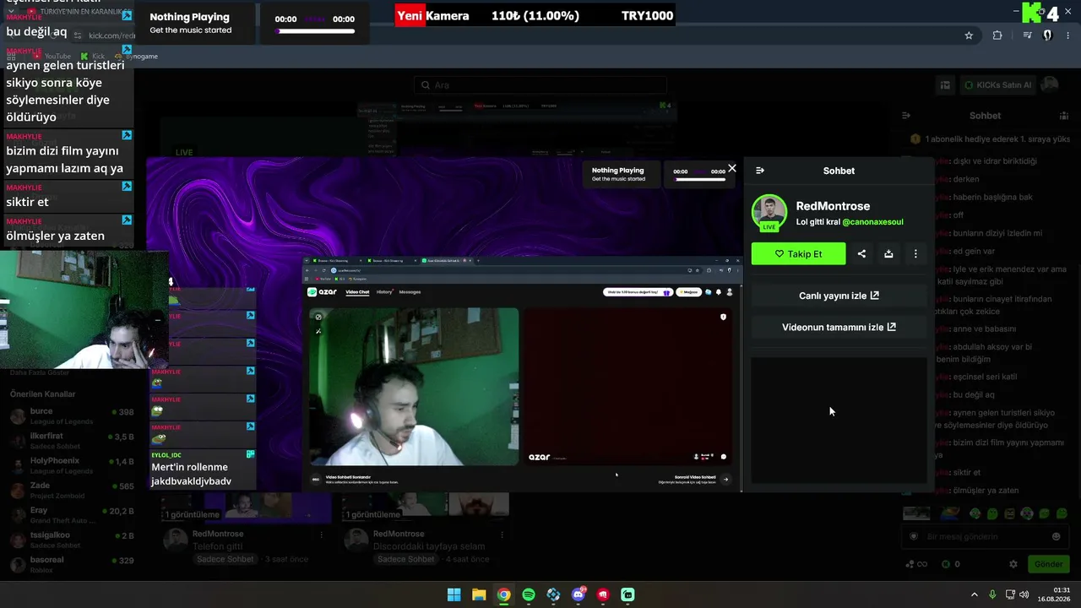Open the emoji picker in chat input
Screen dimensions: 1081x608
(1056, 536)
